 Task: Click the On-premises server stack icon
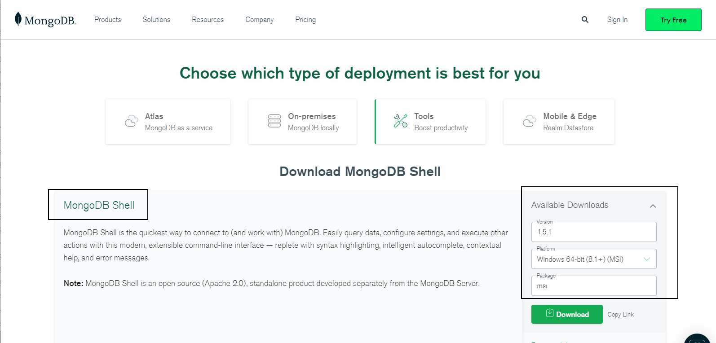[274, 121]
